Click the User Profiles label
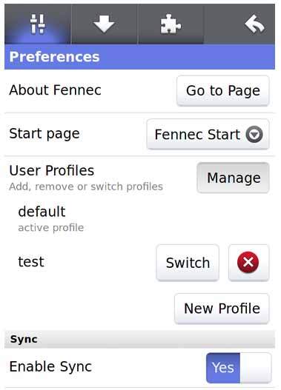The height and width of the screenshot is (390, 281). click(x=52, y=171)
